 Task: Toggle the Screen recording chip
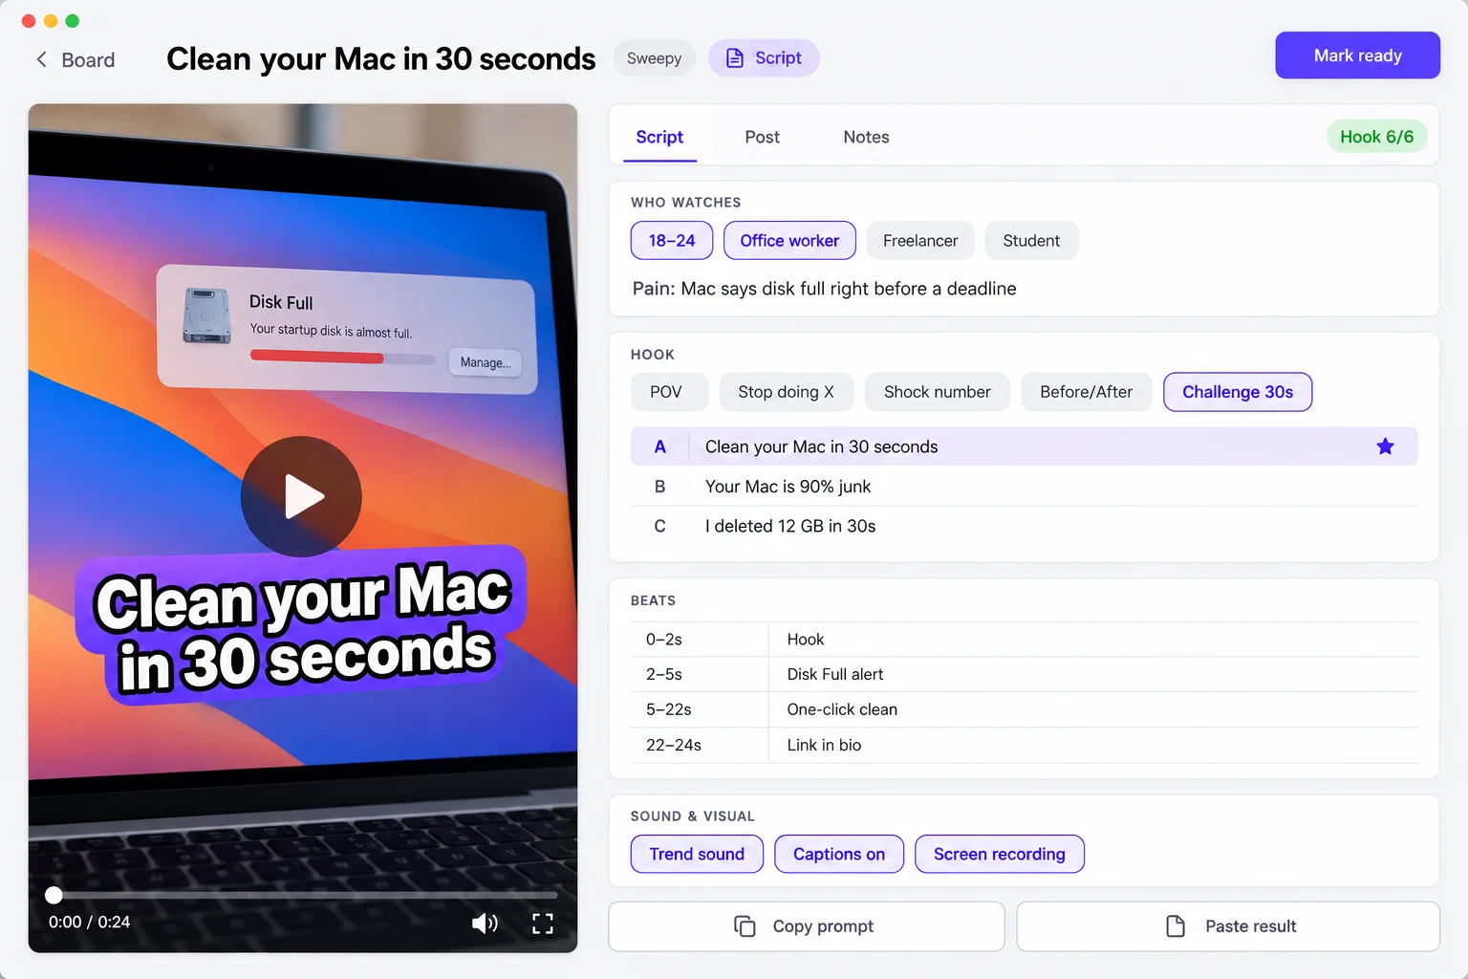[x=1000, y=854]
